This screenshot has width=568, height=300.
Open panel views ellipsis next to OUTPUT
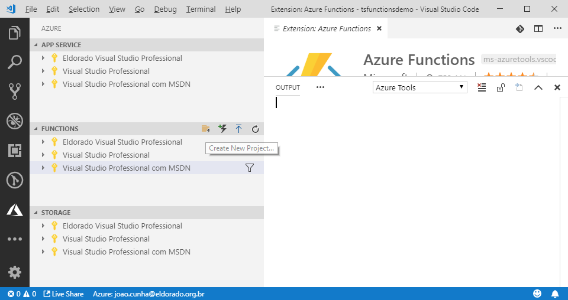tap(320, 87)
